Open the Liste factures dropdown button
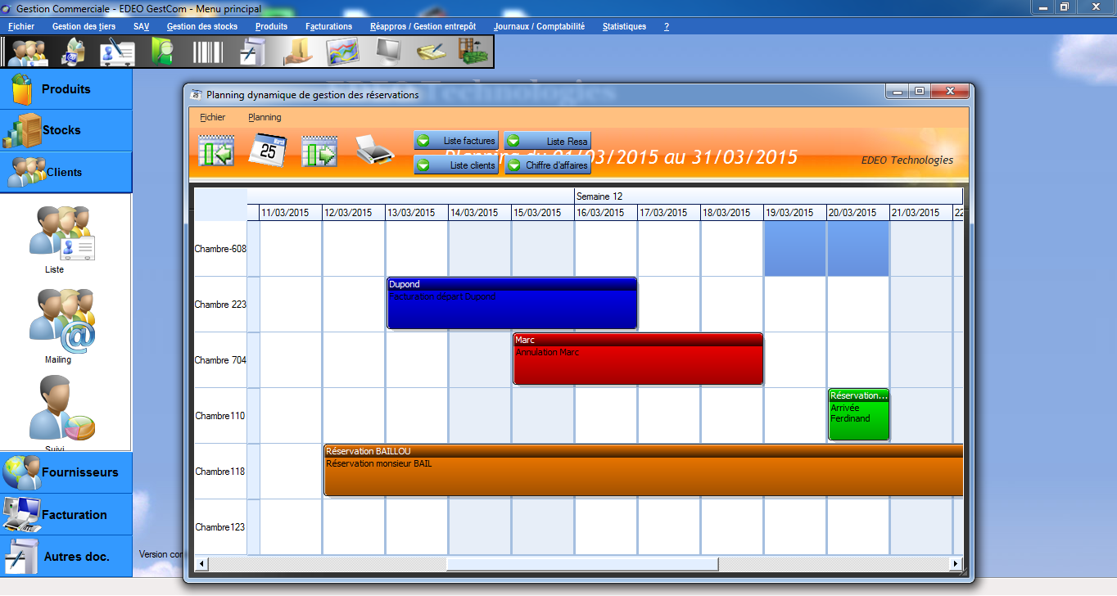1117x596 pixels. pyautogui.click(x=456, y=141)
